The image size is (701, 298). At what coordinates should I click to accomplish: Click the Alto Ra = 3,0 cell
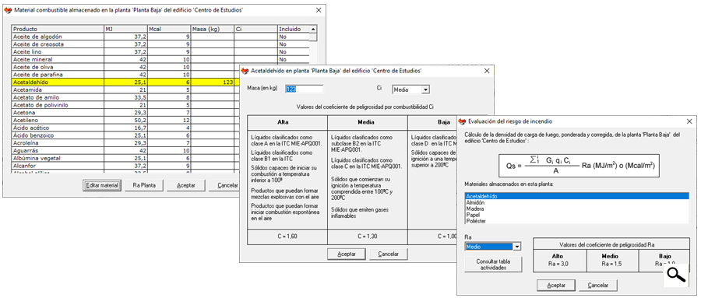[x=560, y=261]
